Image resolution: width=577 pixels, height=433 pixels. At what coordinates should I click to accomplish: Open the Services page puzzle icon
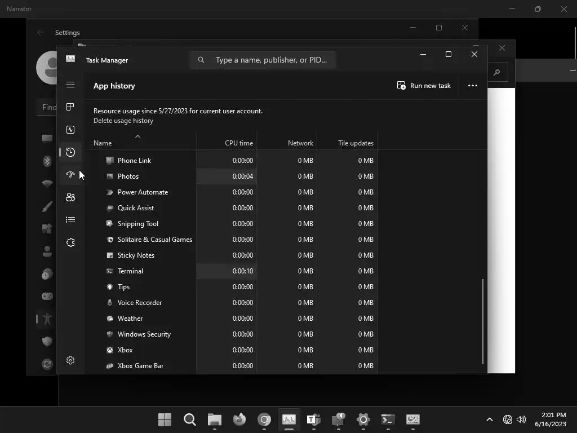[x=70, y=242]
